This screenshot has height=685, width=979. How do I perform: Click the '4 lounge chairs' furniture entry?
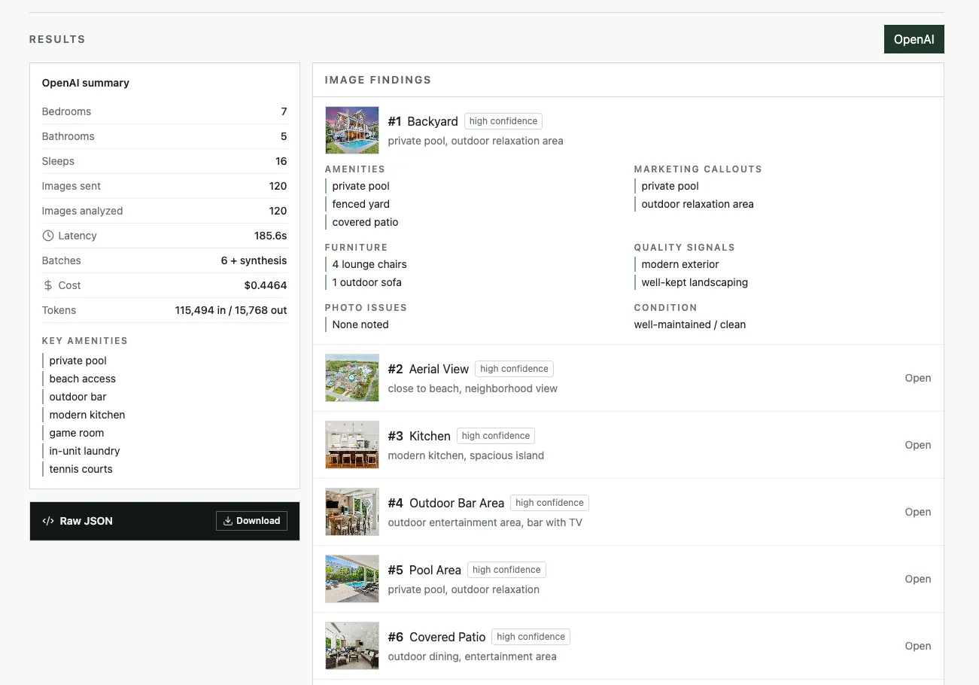point(369,264)
